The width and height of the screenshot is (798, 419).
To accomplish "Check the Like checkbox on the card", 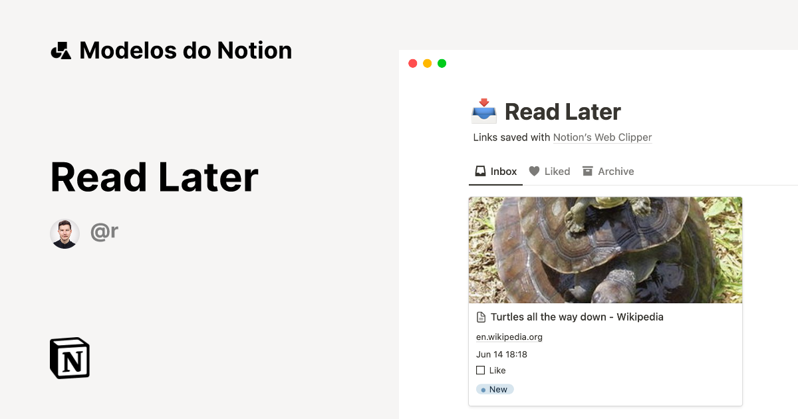I will [481, 370].
